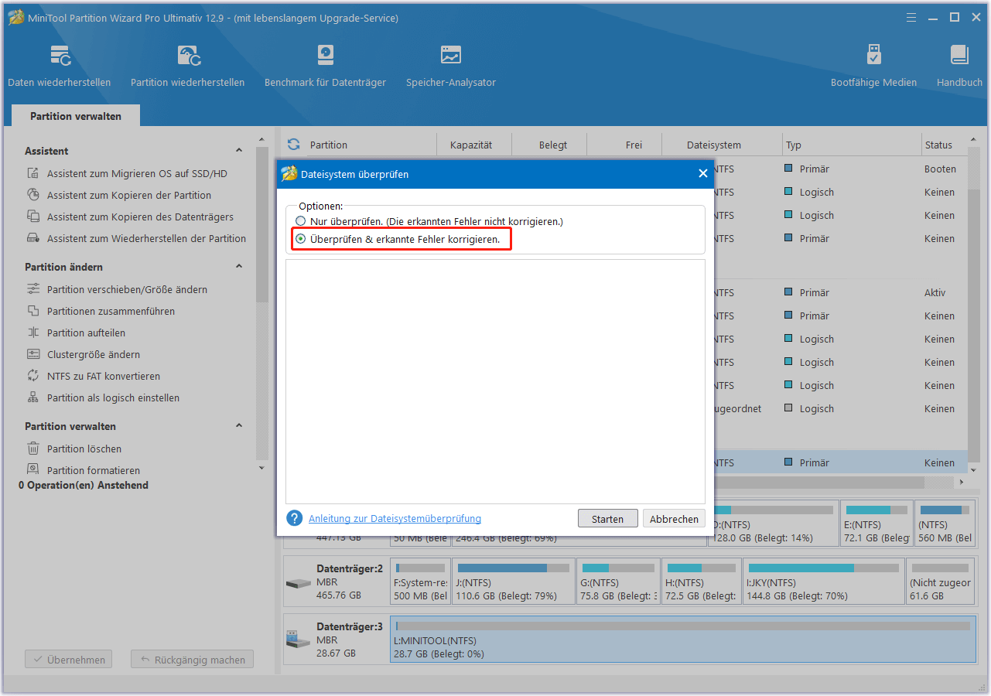Viewport: 991px width, 696px height.
Task: Click the Sort by Frei column header
Action: (625, 145)
